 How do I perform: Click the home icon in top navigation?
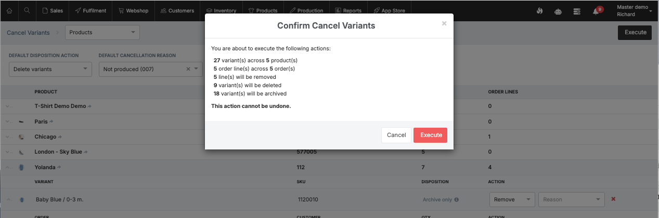tap(9, 10)
